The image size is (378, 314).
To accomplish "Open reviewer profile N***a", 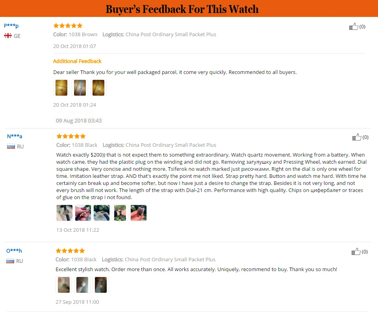I will 15,136.
